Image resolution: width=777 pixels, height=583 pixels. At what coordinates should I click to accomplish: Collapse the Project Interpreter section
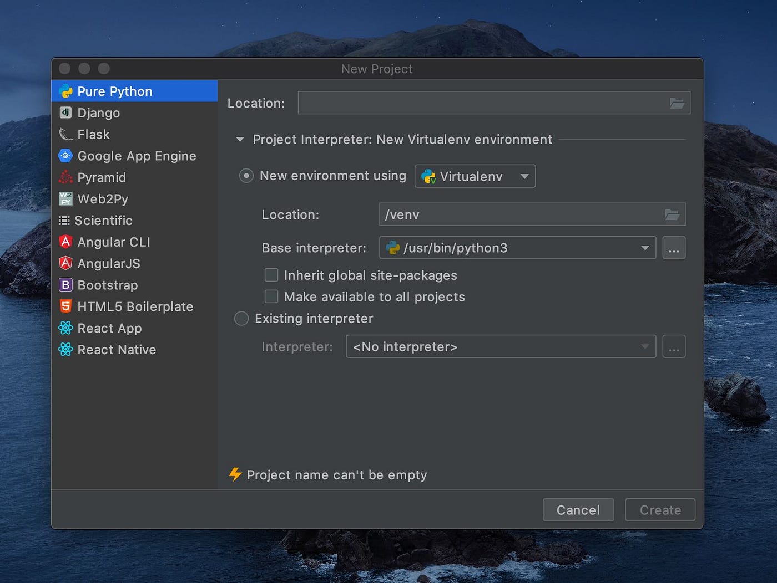click(x=239, y=140)
